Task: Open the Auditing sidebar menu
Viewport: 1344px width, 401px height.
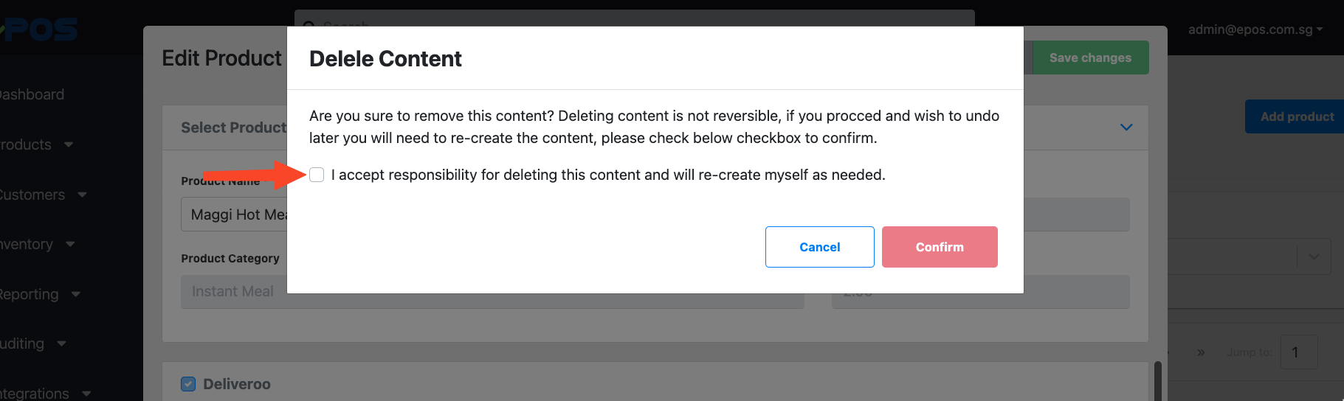Action: click(x=33, y=344)
